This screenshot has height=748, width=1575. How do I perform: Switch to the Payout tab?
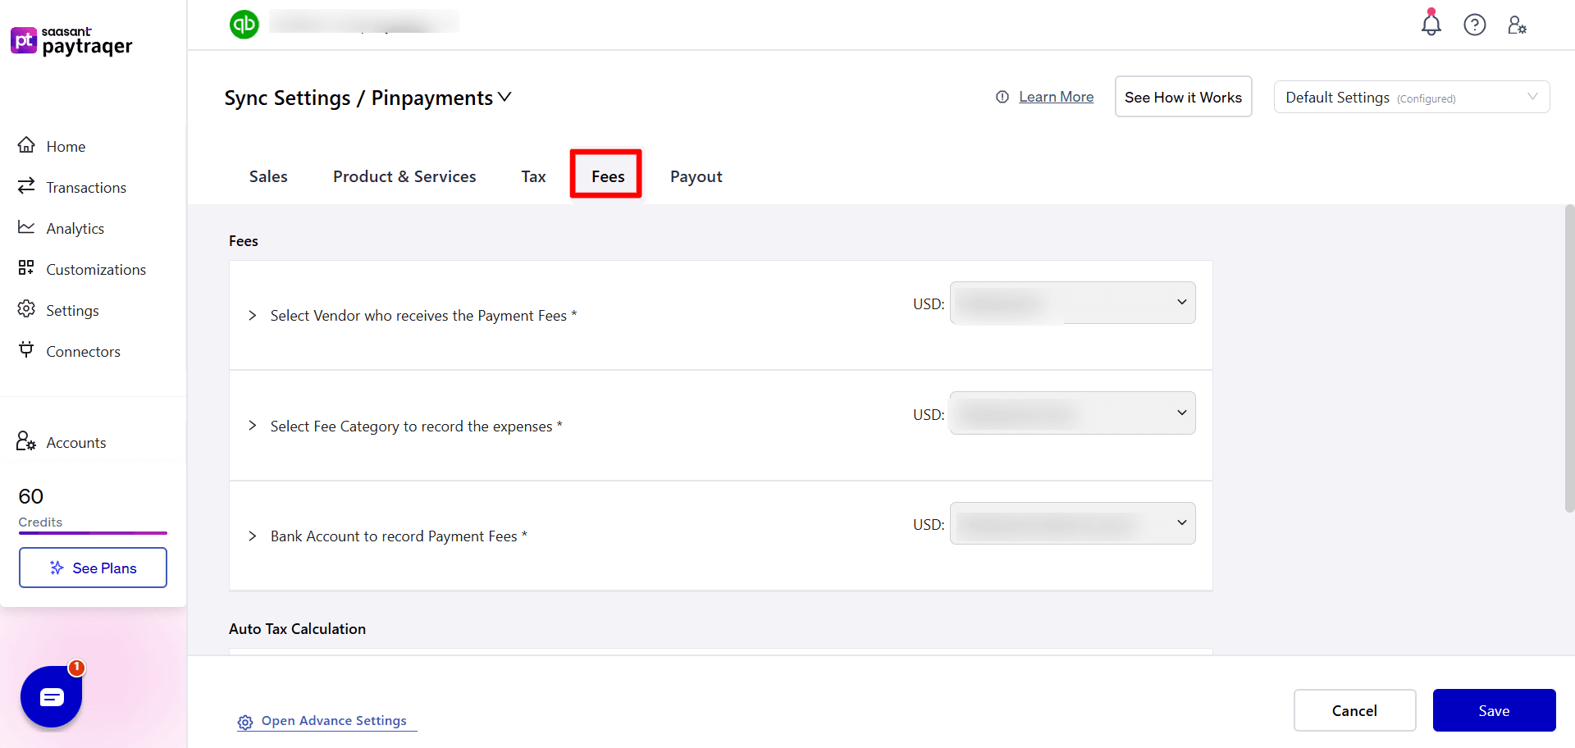pos(696,176)
